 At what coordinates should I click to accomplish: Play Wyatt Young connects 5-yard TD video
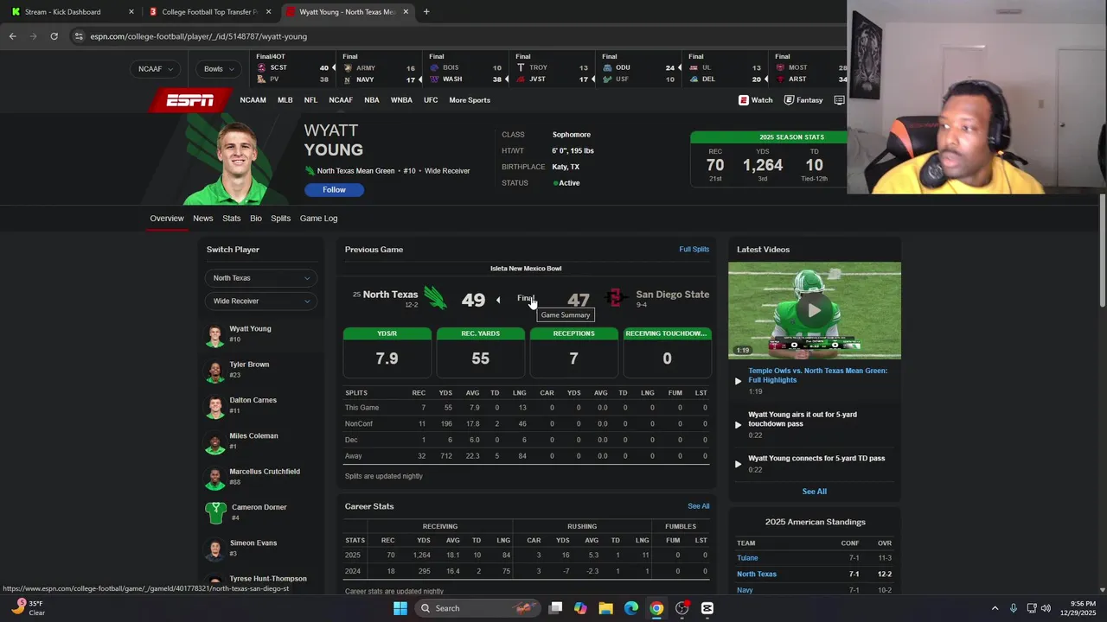click(816, 459)
